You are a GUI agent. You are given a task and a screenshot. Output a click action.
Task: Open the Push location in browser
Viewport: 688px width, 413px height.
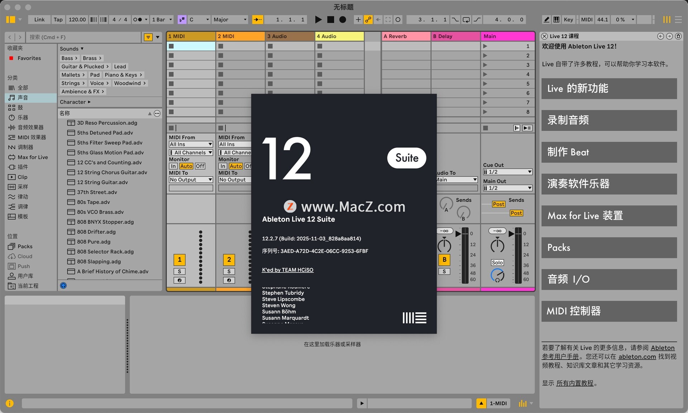(24, 266)
